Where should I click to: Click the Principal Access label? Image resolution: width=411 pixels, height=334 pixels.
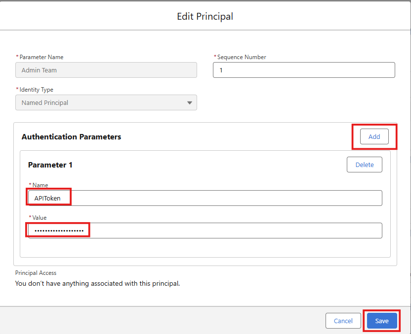[36, 273]
